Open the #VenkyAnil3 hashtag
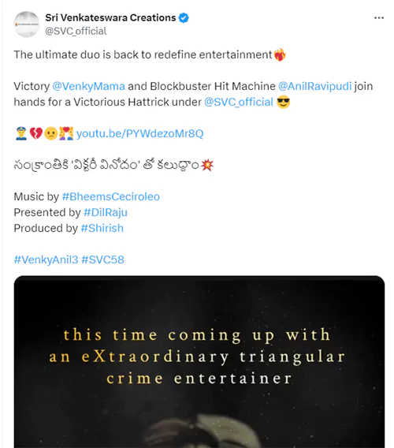394x448 pixels. (46, 259)
